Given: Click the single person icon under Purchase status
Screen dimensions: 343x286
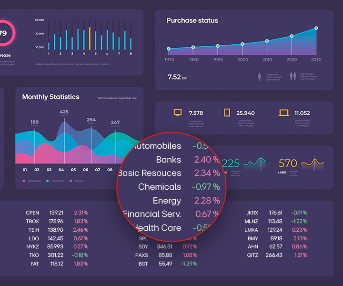Looking at the screenshot, I should 260,76.
